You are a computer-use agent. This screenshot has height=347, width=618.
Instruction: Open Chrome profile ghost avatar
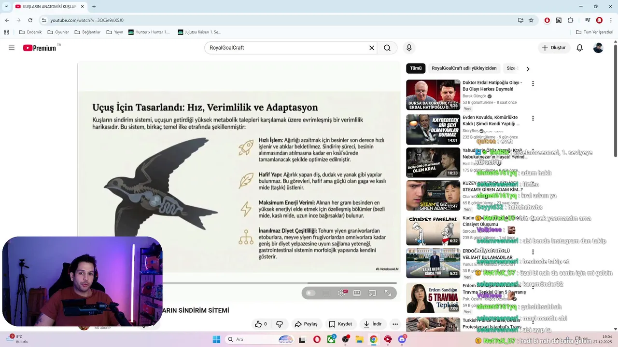click(599, 20)
